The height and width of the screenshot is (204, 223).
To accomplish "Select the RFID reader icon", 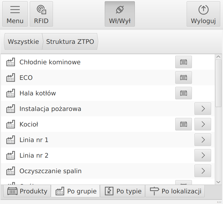I will click(41, 10).
